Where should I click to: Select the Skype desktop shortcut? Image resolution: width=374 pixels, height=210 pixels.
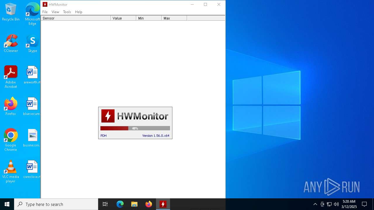tap(32, 43)
